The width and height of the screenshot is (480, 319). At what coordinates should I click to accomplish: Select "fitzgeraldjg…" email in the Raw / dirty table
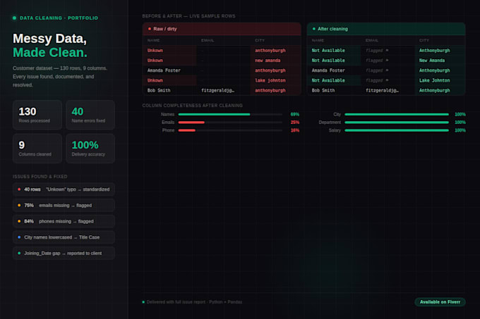pos(217,90)
